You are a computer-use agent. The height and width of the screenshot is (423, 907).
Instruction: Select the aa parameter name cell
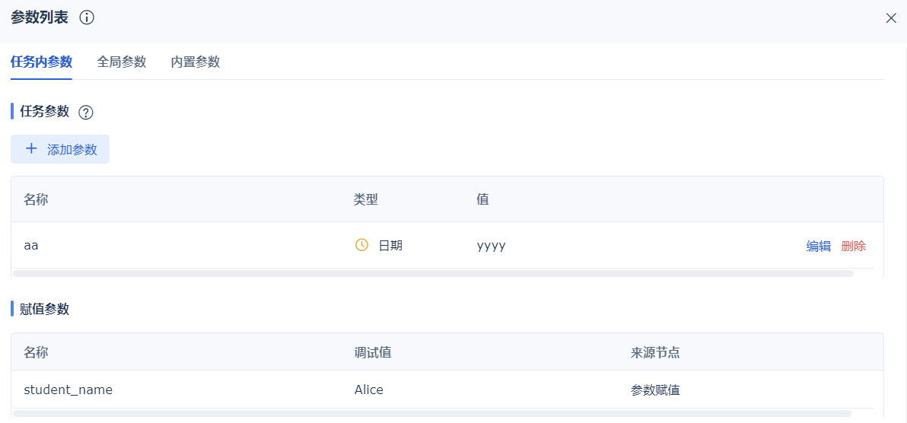(31, 246)
